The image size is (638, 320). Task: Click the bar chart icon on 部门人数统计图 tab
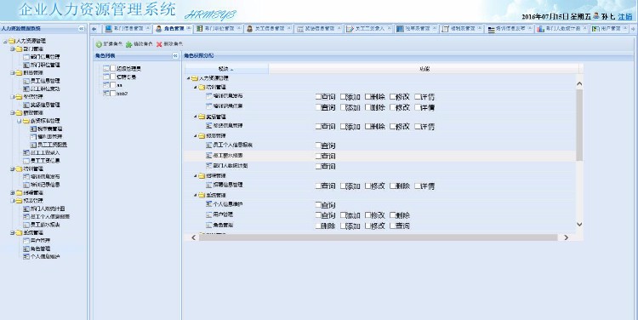(540, 29)
